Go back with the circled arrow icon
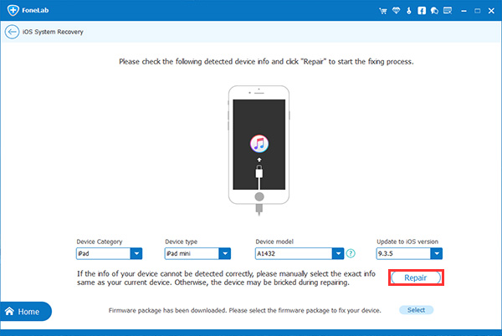Image resolution: width=502 pixels, height=336 pixels. 12,32
